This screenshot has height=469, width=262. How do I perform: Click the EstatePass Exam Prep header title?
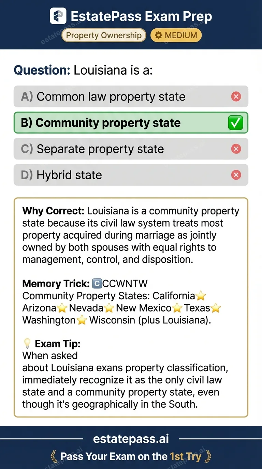coord(141,16)
